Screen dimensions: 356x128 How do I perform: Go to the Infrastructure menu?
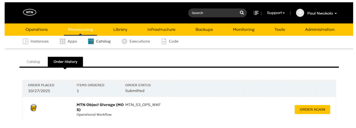pos(161,29)
